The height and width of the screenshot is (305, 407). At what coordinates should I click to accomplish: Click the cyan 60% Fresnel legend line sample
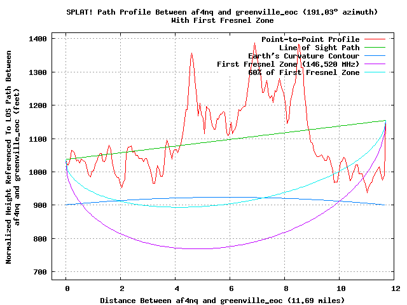click(x=375, y=72)
